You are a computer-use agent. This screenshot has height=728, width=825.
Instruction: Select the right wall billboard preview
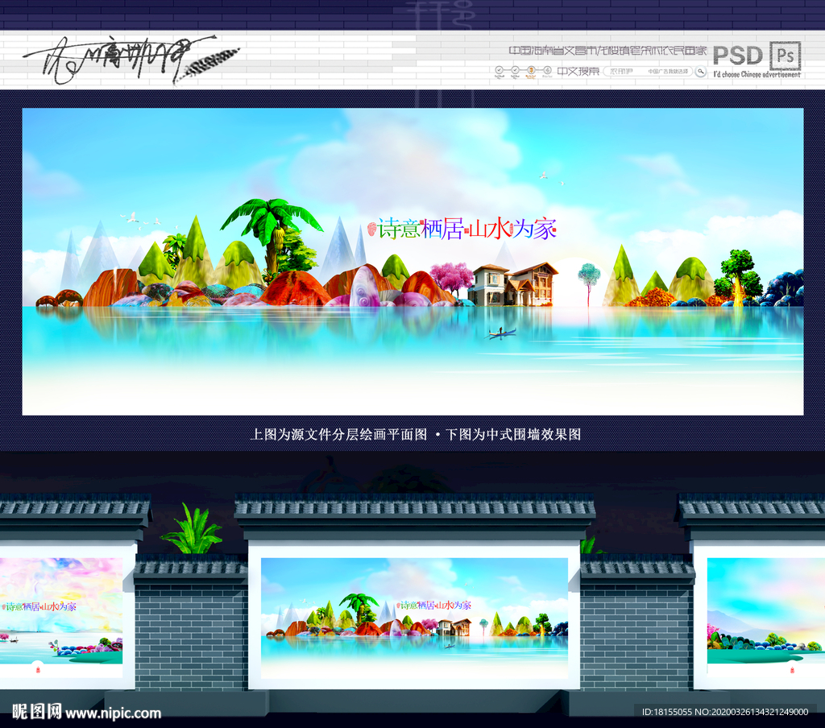[x=765, y=610]
